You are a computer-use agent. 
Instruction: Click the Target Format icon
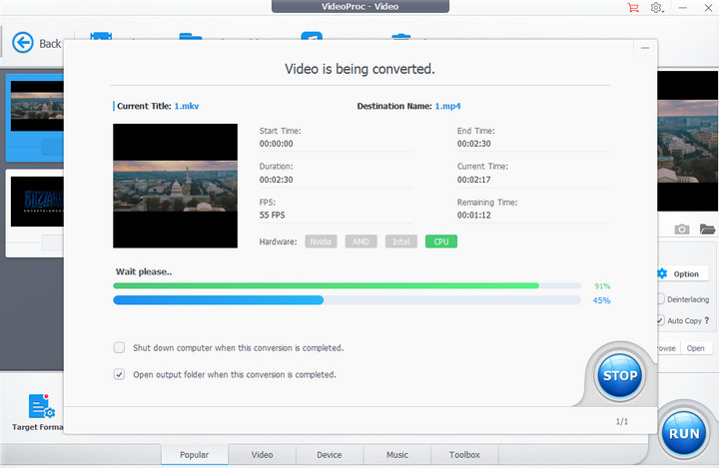click(41, 406)
